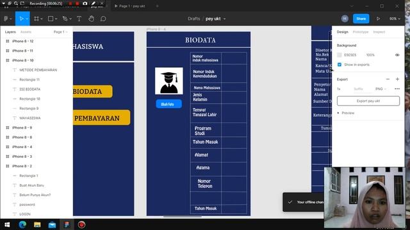Click the Share button
410x230 pixels.
(x=361, y=19)
